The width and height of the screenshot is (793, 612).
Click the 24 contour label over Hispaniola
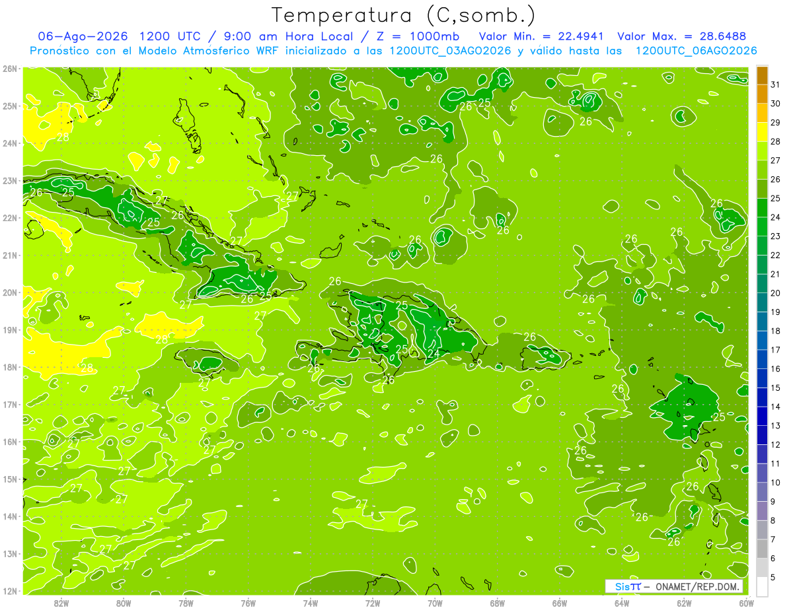pyautogui.click(x=434, y=354)
